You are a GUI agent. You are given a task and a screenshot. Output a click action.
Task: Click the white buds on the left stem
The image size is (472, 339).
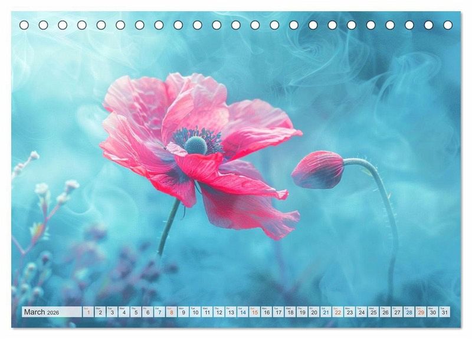click(x=42, y=189)
